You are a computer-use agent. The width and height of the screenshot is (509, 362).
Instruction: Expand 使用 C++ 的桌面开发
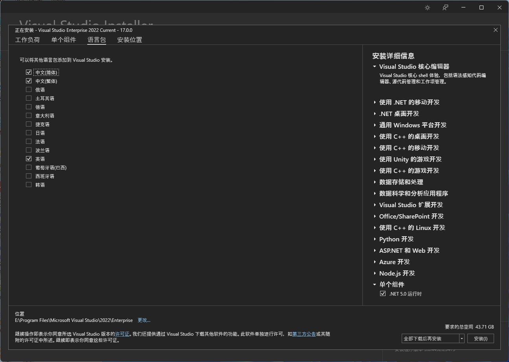375,136
